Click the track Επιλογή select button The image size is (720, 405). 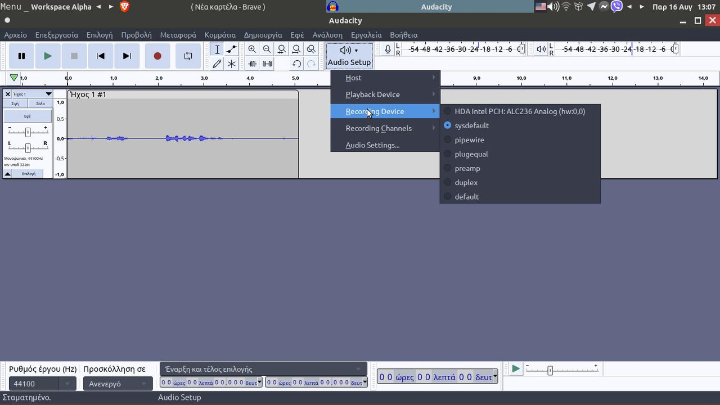point(28,174)
